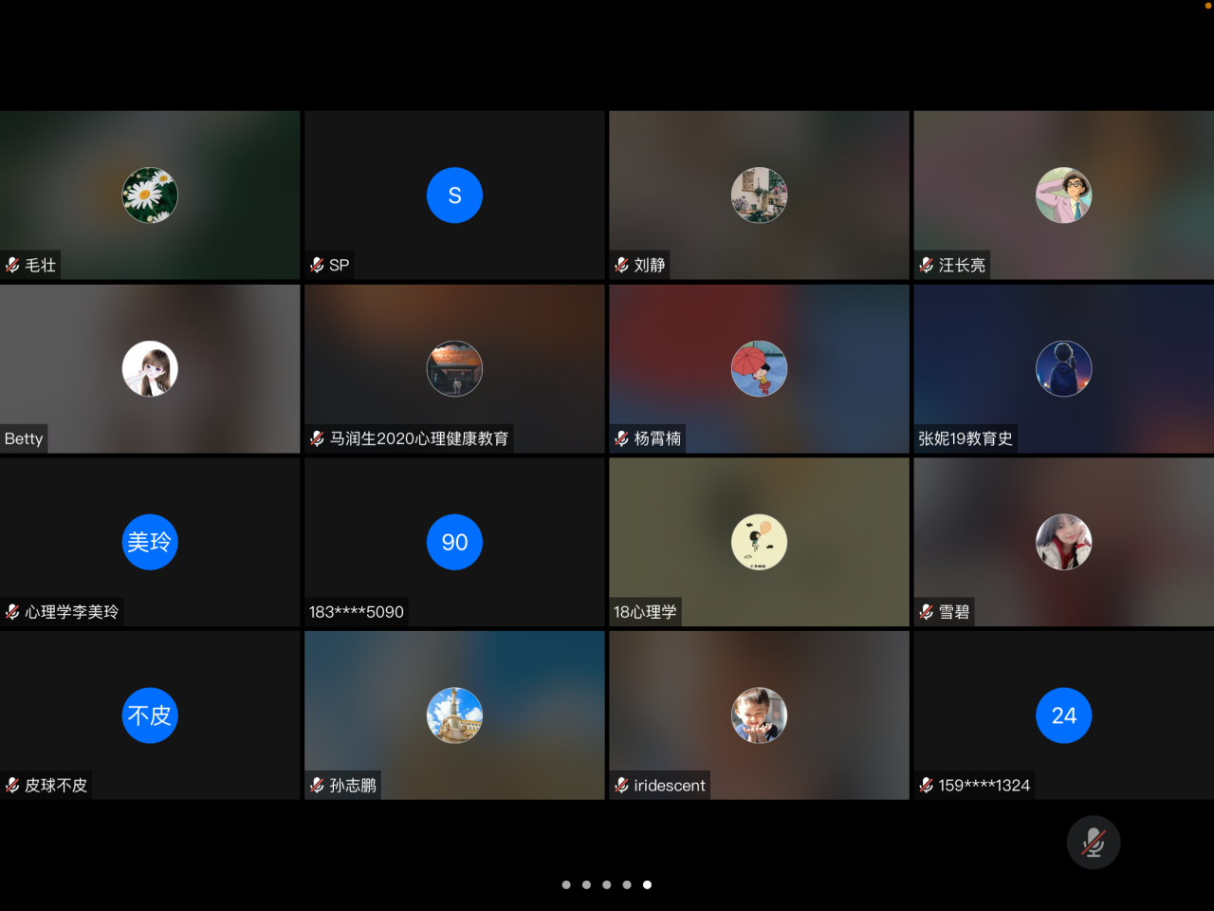Click the muted mic icon beside 刘静
The image size is (1214, 911).
[x=622, y=265]
